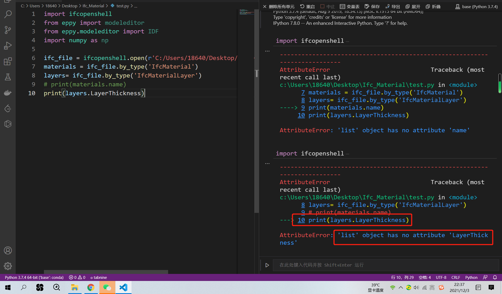Open the Extensions view icon
This screenshot has width=502, height=294.
pyautogui.click(x=8, y=62)
